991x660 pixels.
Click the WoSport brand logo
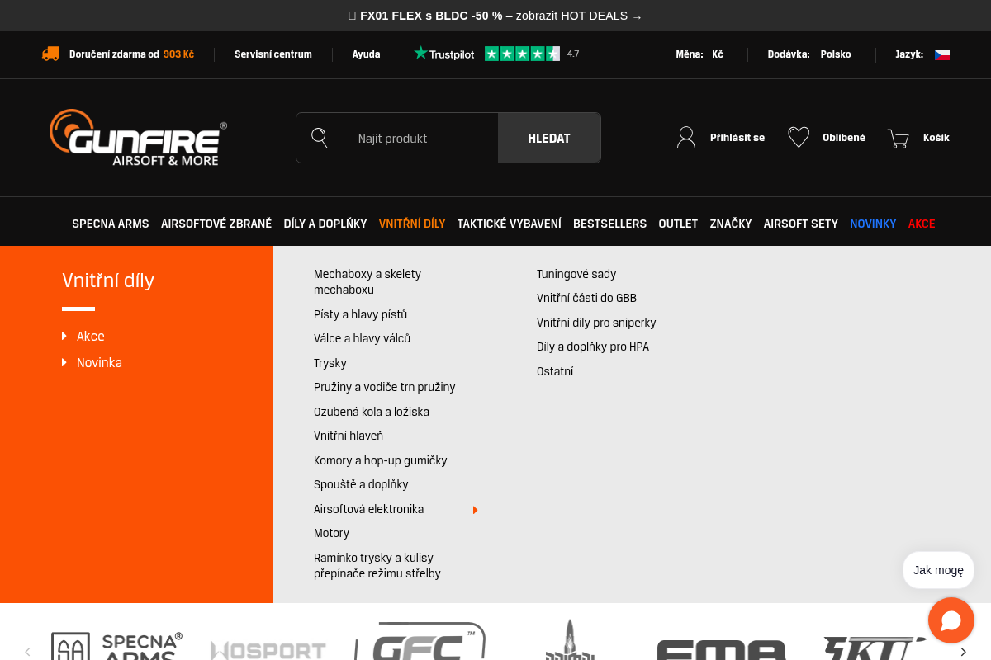click(x=268, y=651)
